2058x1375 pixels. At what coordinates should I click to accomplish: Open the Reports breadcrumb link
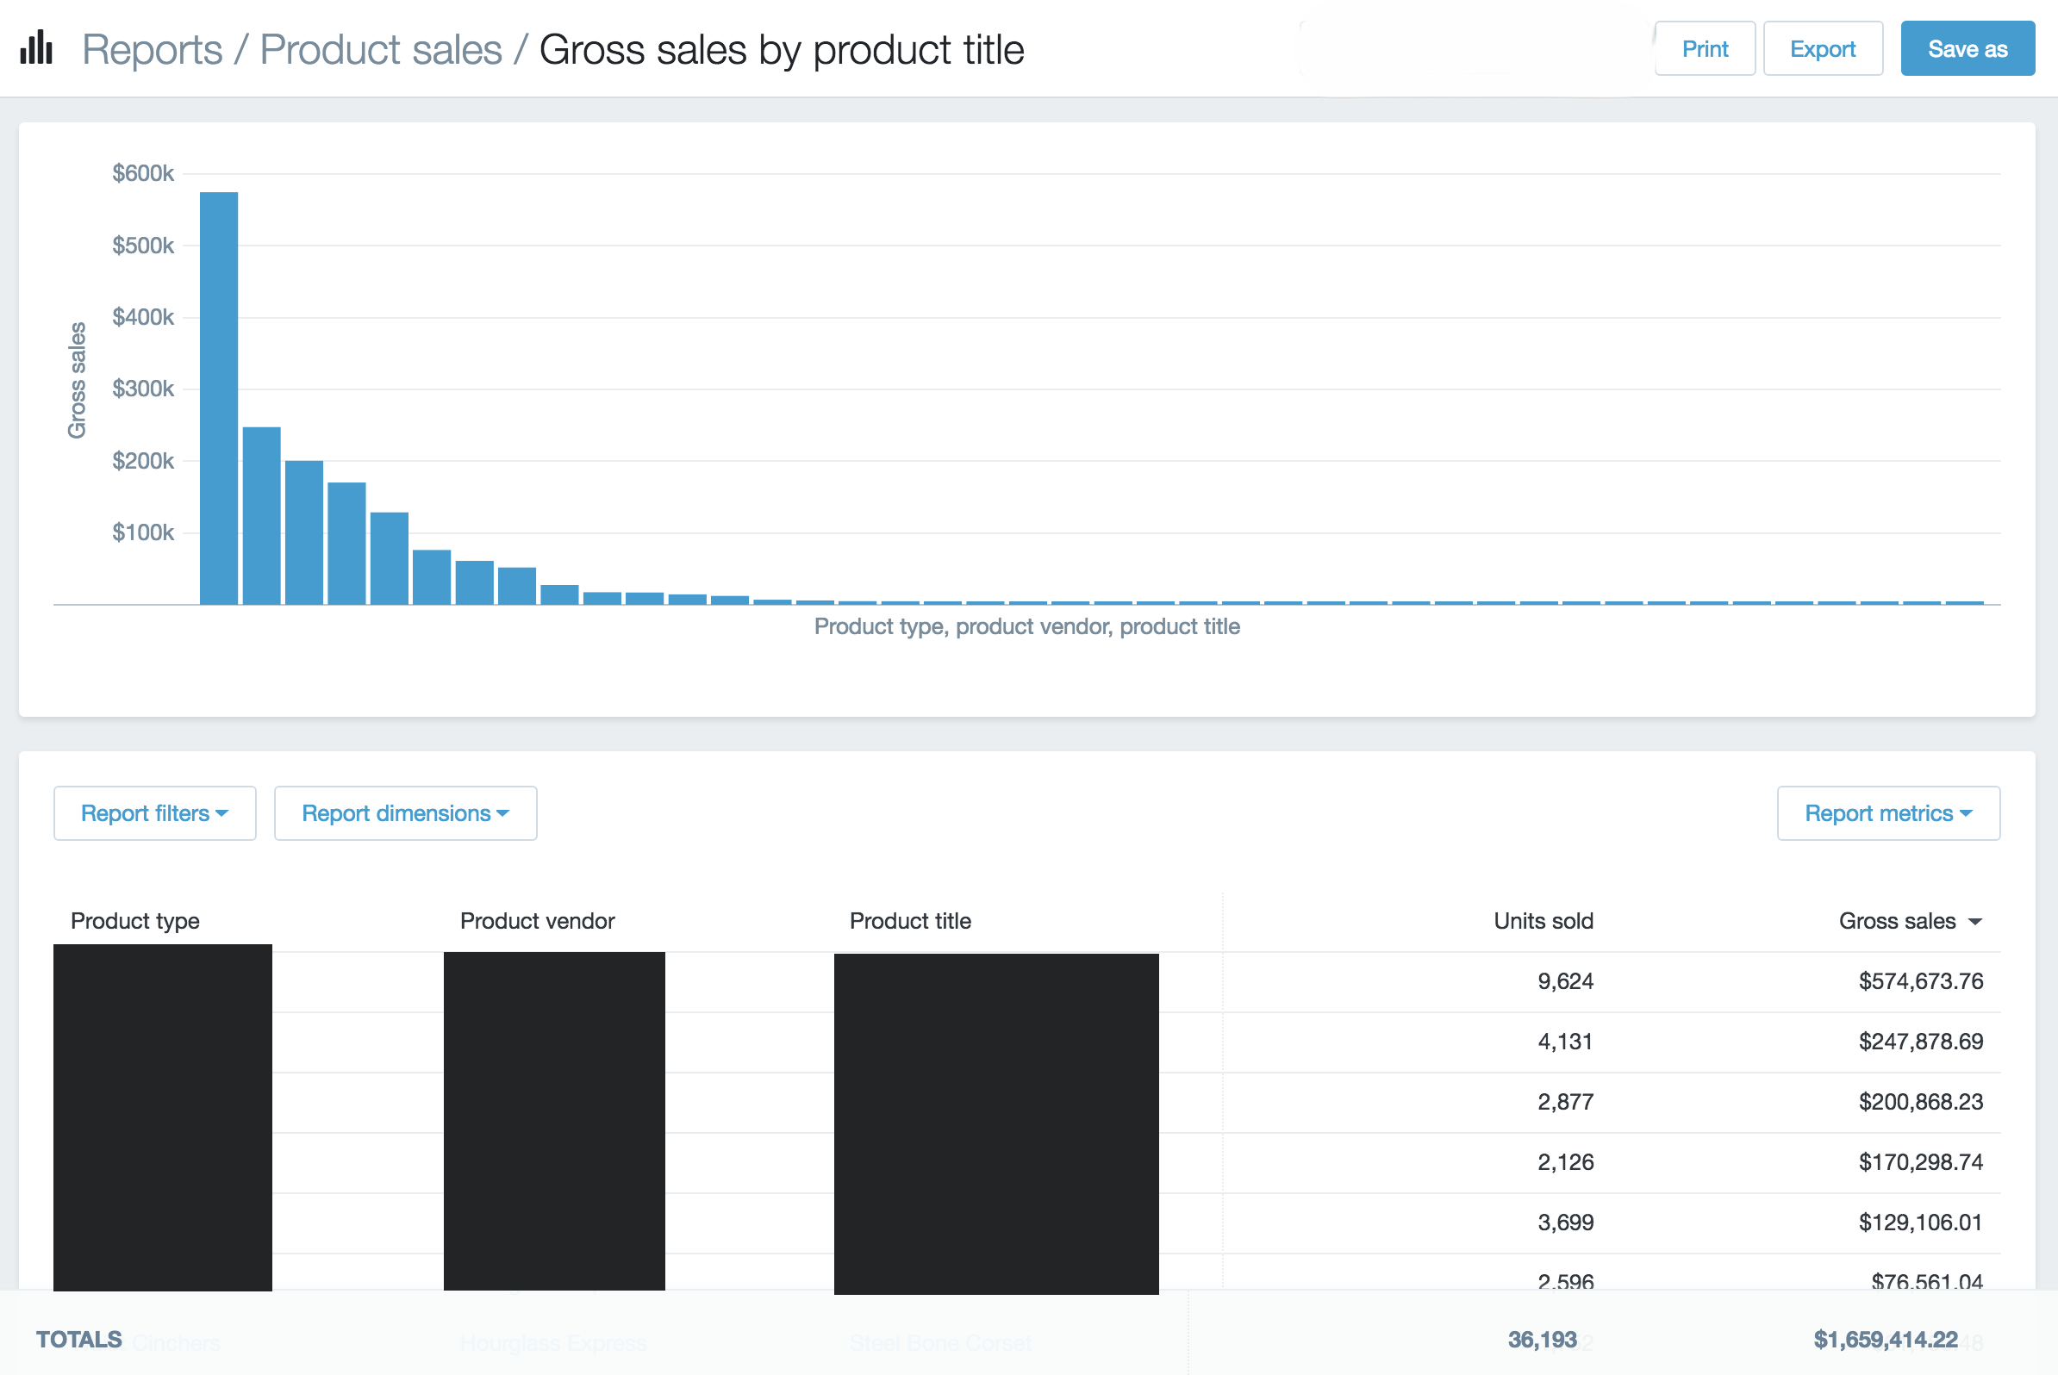152,49
